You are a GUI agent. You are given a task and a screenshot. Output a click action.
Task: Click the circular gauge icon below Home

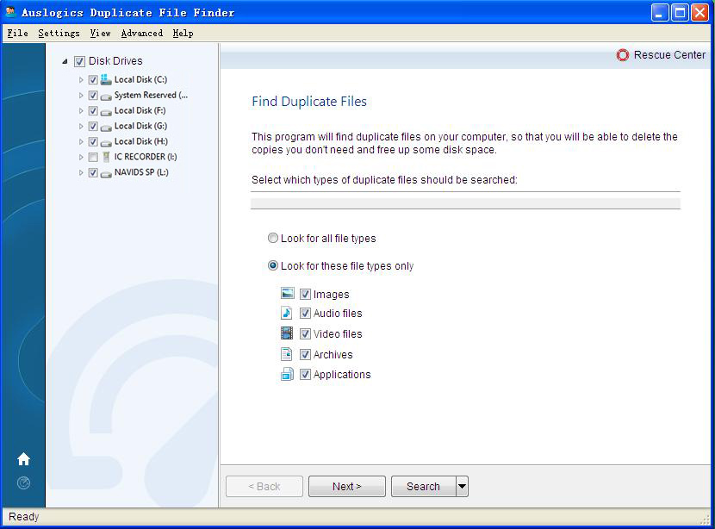(24, 482)
